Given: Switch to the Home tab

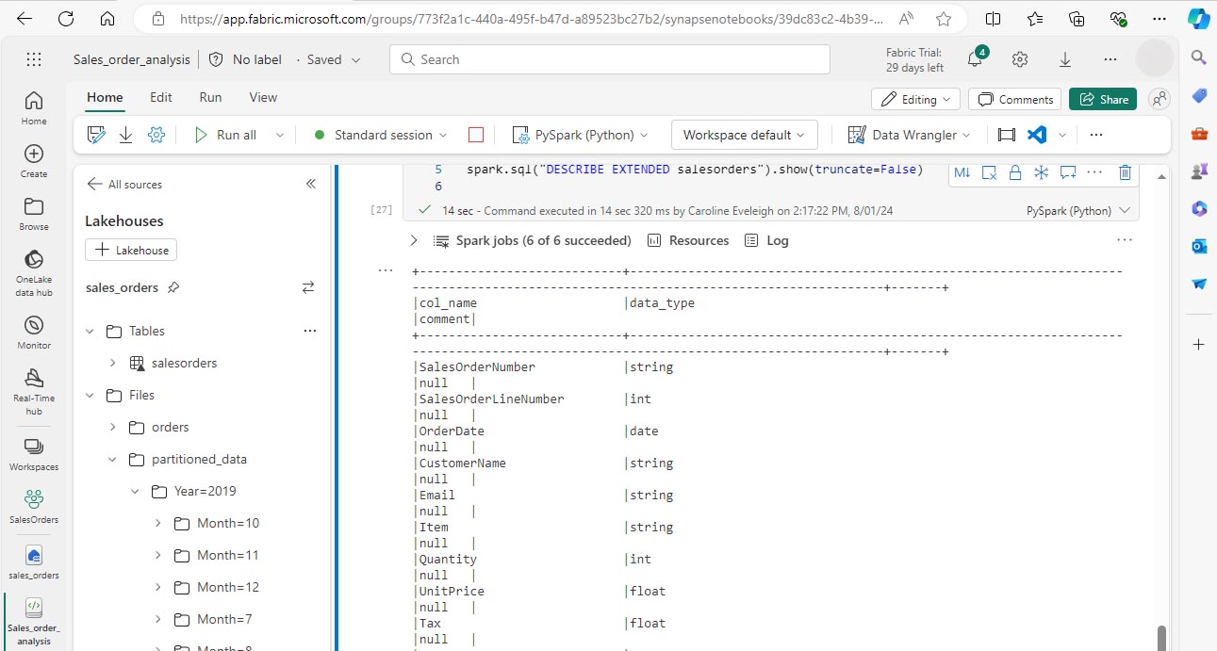Looking at the screenshot, I should (x=105, y=97).
